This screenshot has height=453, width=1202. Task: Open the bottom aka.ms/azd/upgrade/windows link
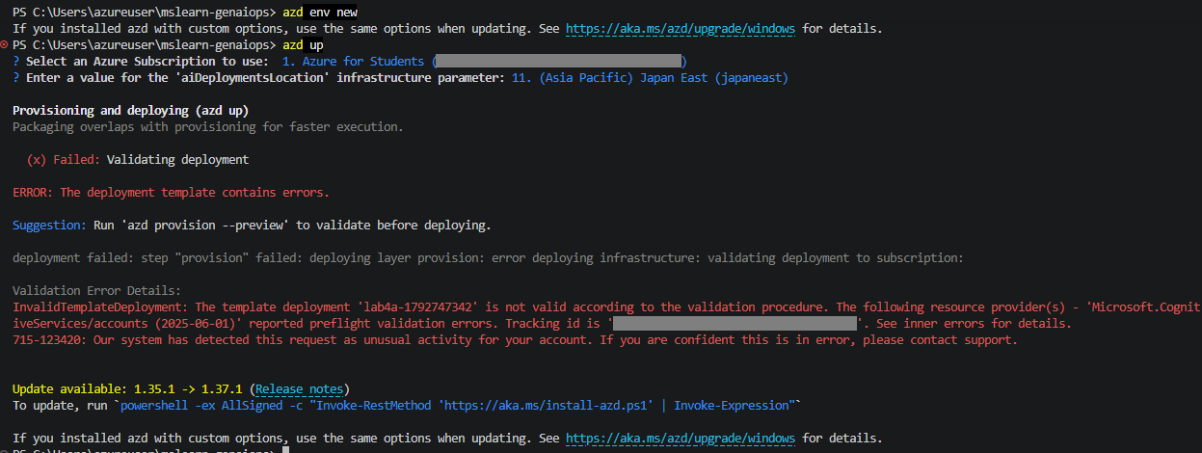pos(681,439)
